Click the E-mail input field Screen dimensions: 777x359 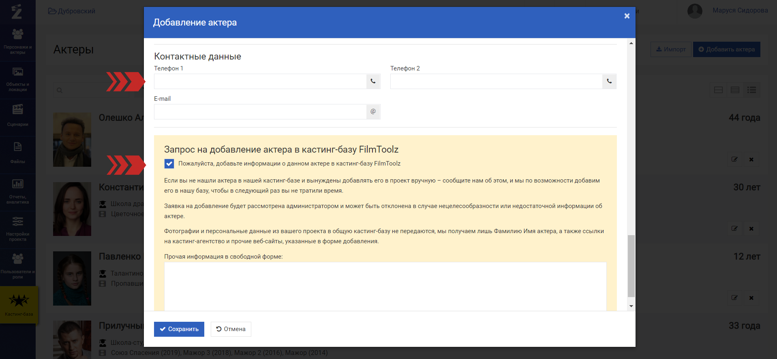tap(260, 112)
